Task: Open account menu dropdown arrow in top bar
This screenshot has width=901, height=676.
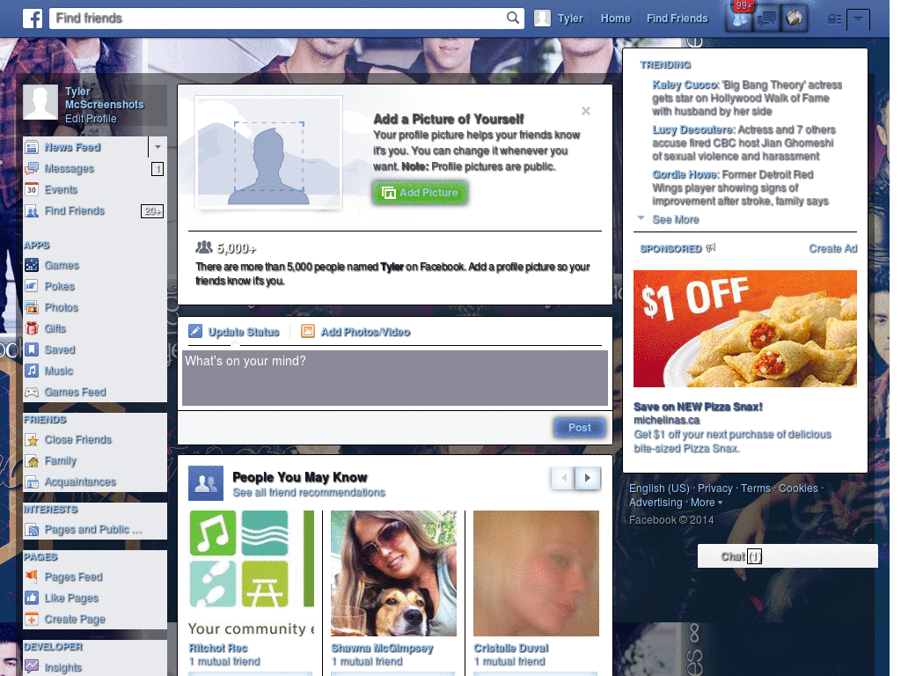Action: (858, 19)
